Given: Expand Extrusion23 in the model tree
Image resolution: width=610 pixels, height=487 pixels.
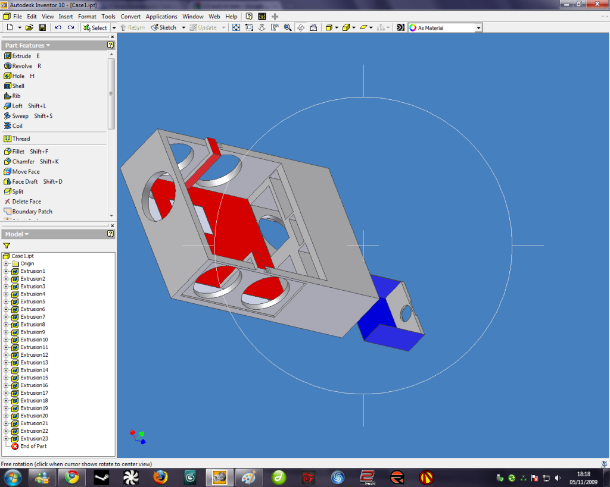Looking at the screenshot, I should 6,439.
